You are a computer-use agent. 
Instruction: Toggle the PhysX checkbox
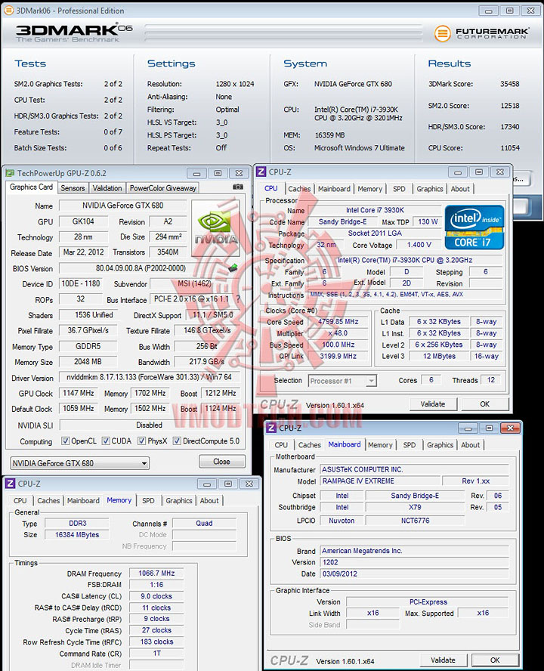(x=142, y=441)
